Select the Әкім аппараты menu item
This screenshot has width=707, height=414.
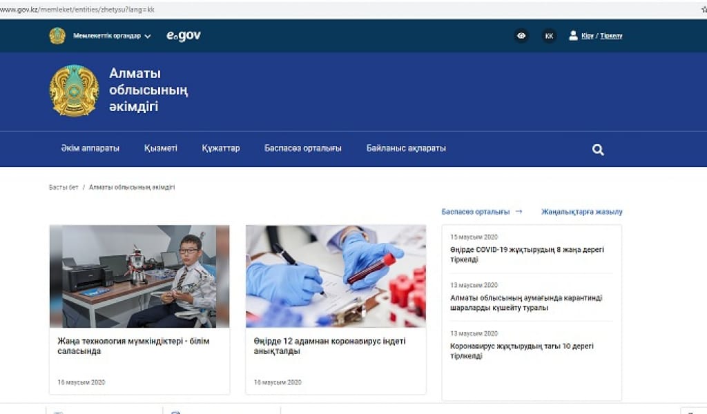coord(91,148)
